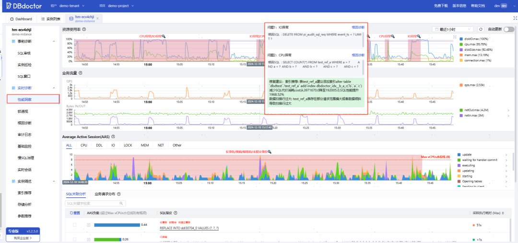Screen dimensions: 518x243
Task: Toggle cpu.max (95.78%) legend series
Action: pos(474,44)
